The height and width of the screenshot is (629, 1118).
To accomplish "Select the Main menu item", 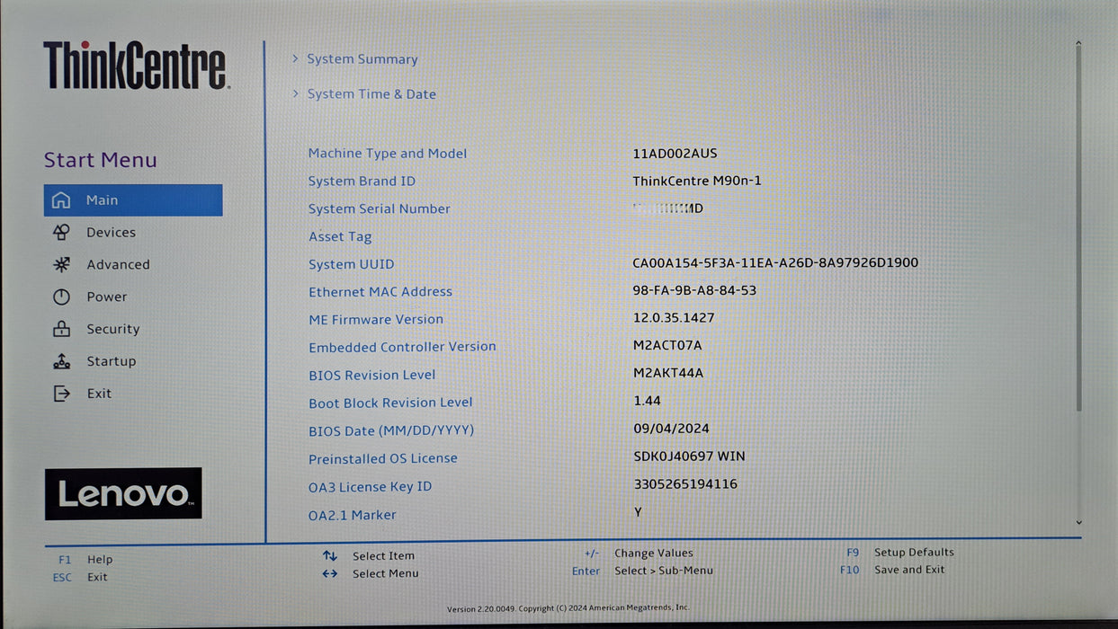I will [133, 200].
